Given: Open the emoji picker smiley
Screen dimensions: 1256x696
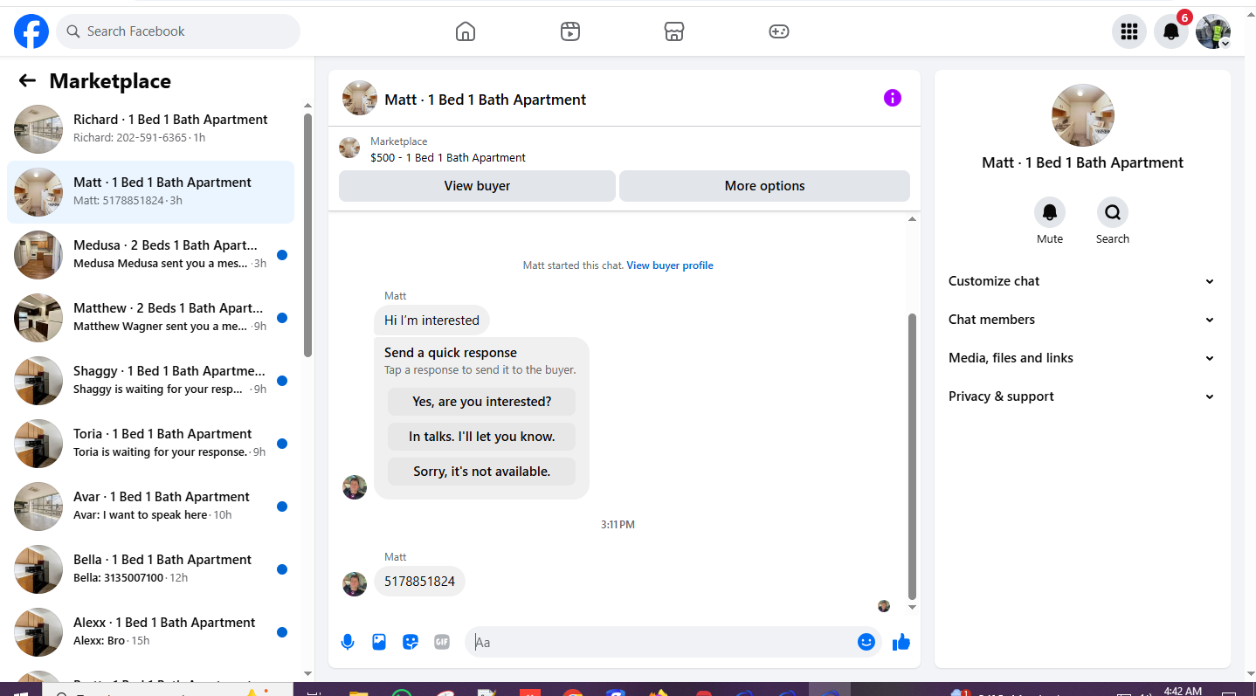Looking at the screenshot, I should click(x=866, y=642).
